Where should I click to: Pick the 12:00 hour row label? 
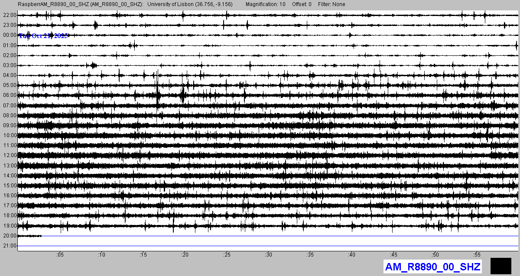(x=9, y=155)
